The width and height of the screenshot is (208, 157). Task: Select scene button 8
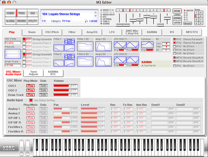pyautogui.click(x=201, y=23)
